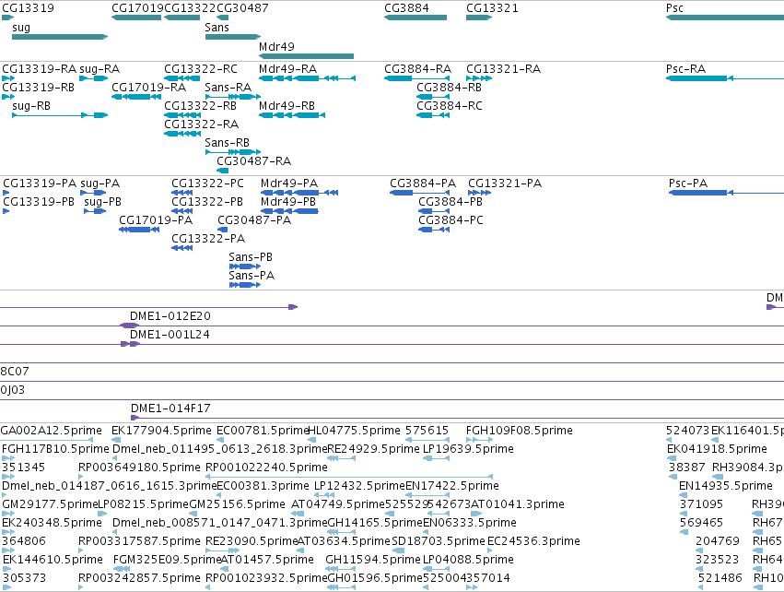The image size is (784, 592).
Task: Click EST label GH14165.5prime
Action: tap(375, 523)
